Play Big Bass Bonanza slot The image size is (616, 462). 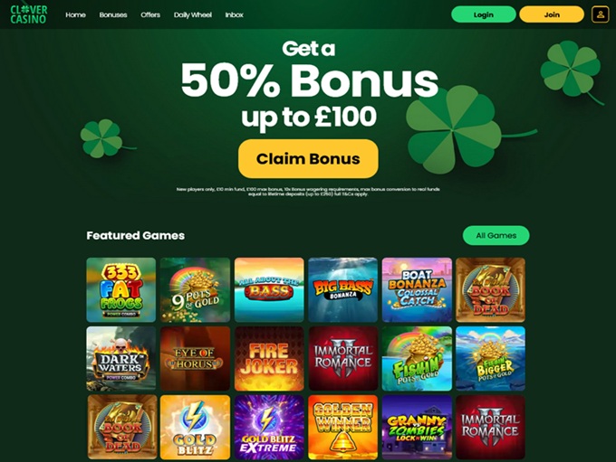(343, 290)
